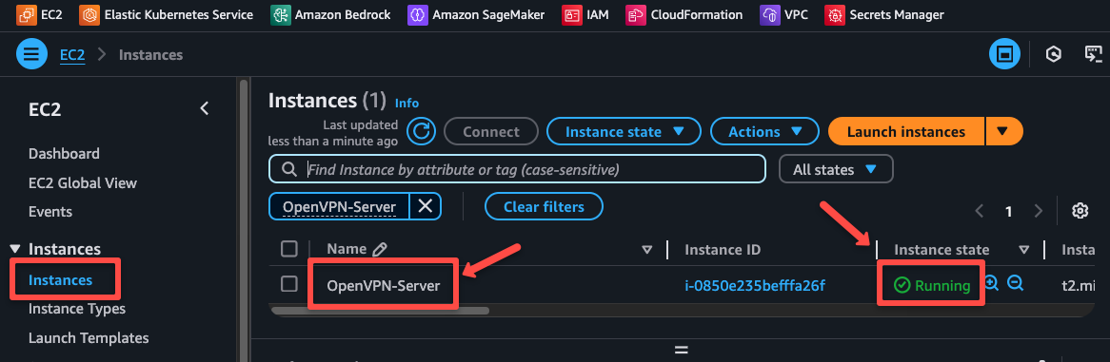Open Dashboard in the sidebar

tap(64, 153)
